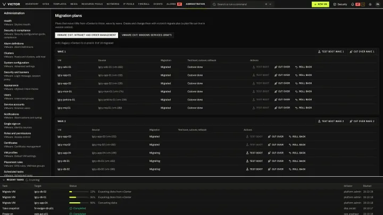
Task: Click Test Boot Wave 2
Action: 331,121
